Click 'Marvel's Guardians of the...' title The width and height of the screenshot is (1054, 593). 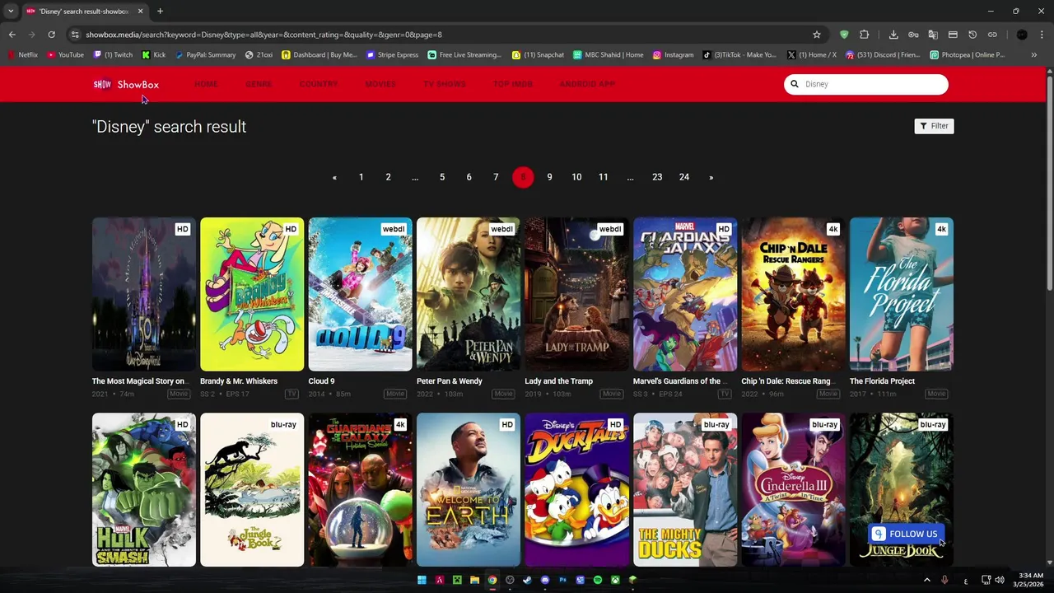(x=681, y=381)
